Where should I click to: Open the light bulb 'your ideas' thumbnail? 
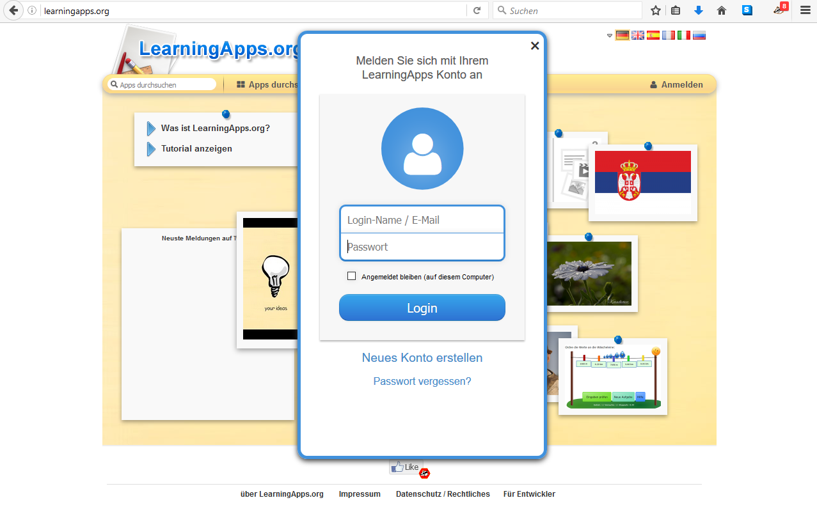point(269,280)
